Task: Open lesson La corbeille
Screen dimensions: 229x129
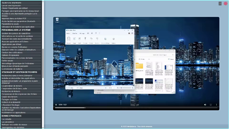Action: pyautogui.click(x=21, y=119)
